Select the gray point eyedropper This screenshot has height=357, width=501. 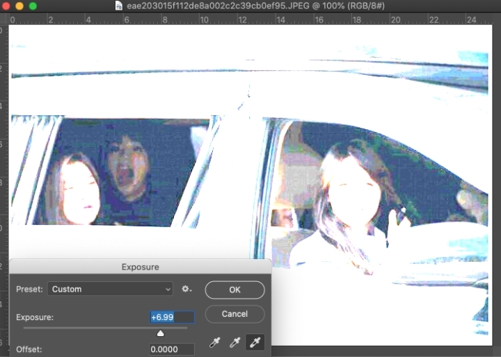(234, 342)
